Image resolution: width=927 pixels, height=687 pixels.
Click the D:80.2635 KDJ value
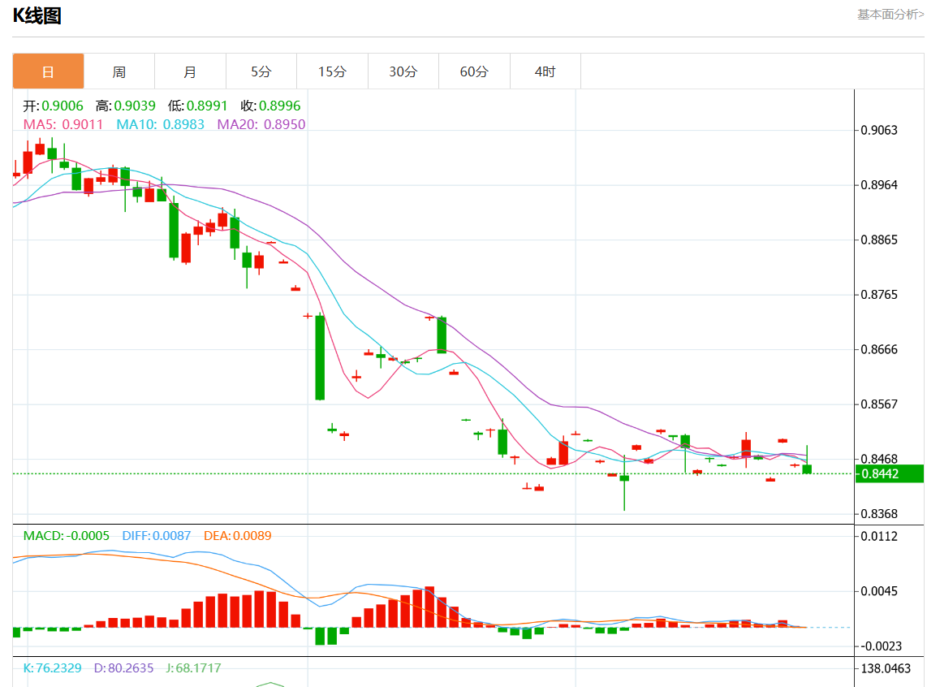coord(124,668)
